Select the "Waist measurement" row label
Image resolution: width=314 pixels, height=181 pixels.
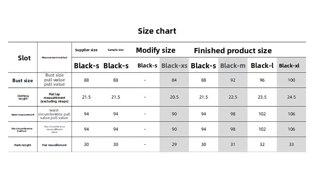[23, 114]
